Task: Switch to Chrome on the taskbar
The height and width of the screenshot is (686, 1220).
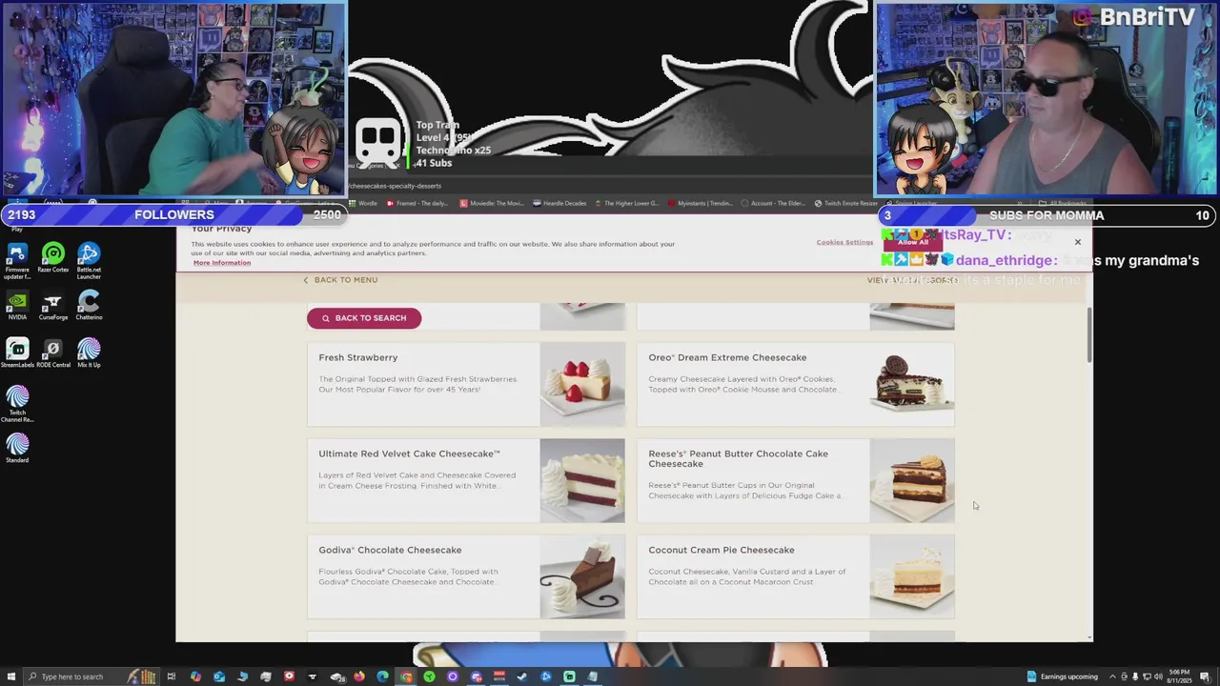Action: pyautogui.click(x=406, y=676)
